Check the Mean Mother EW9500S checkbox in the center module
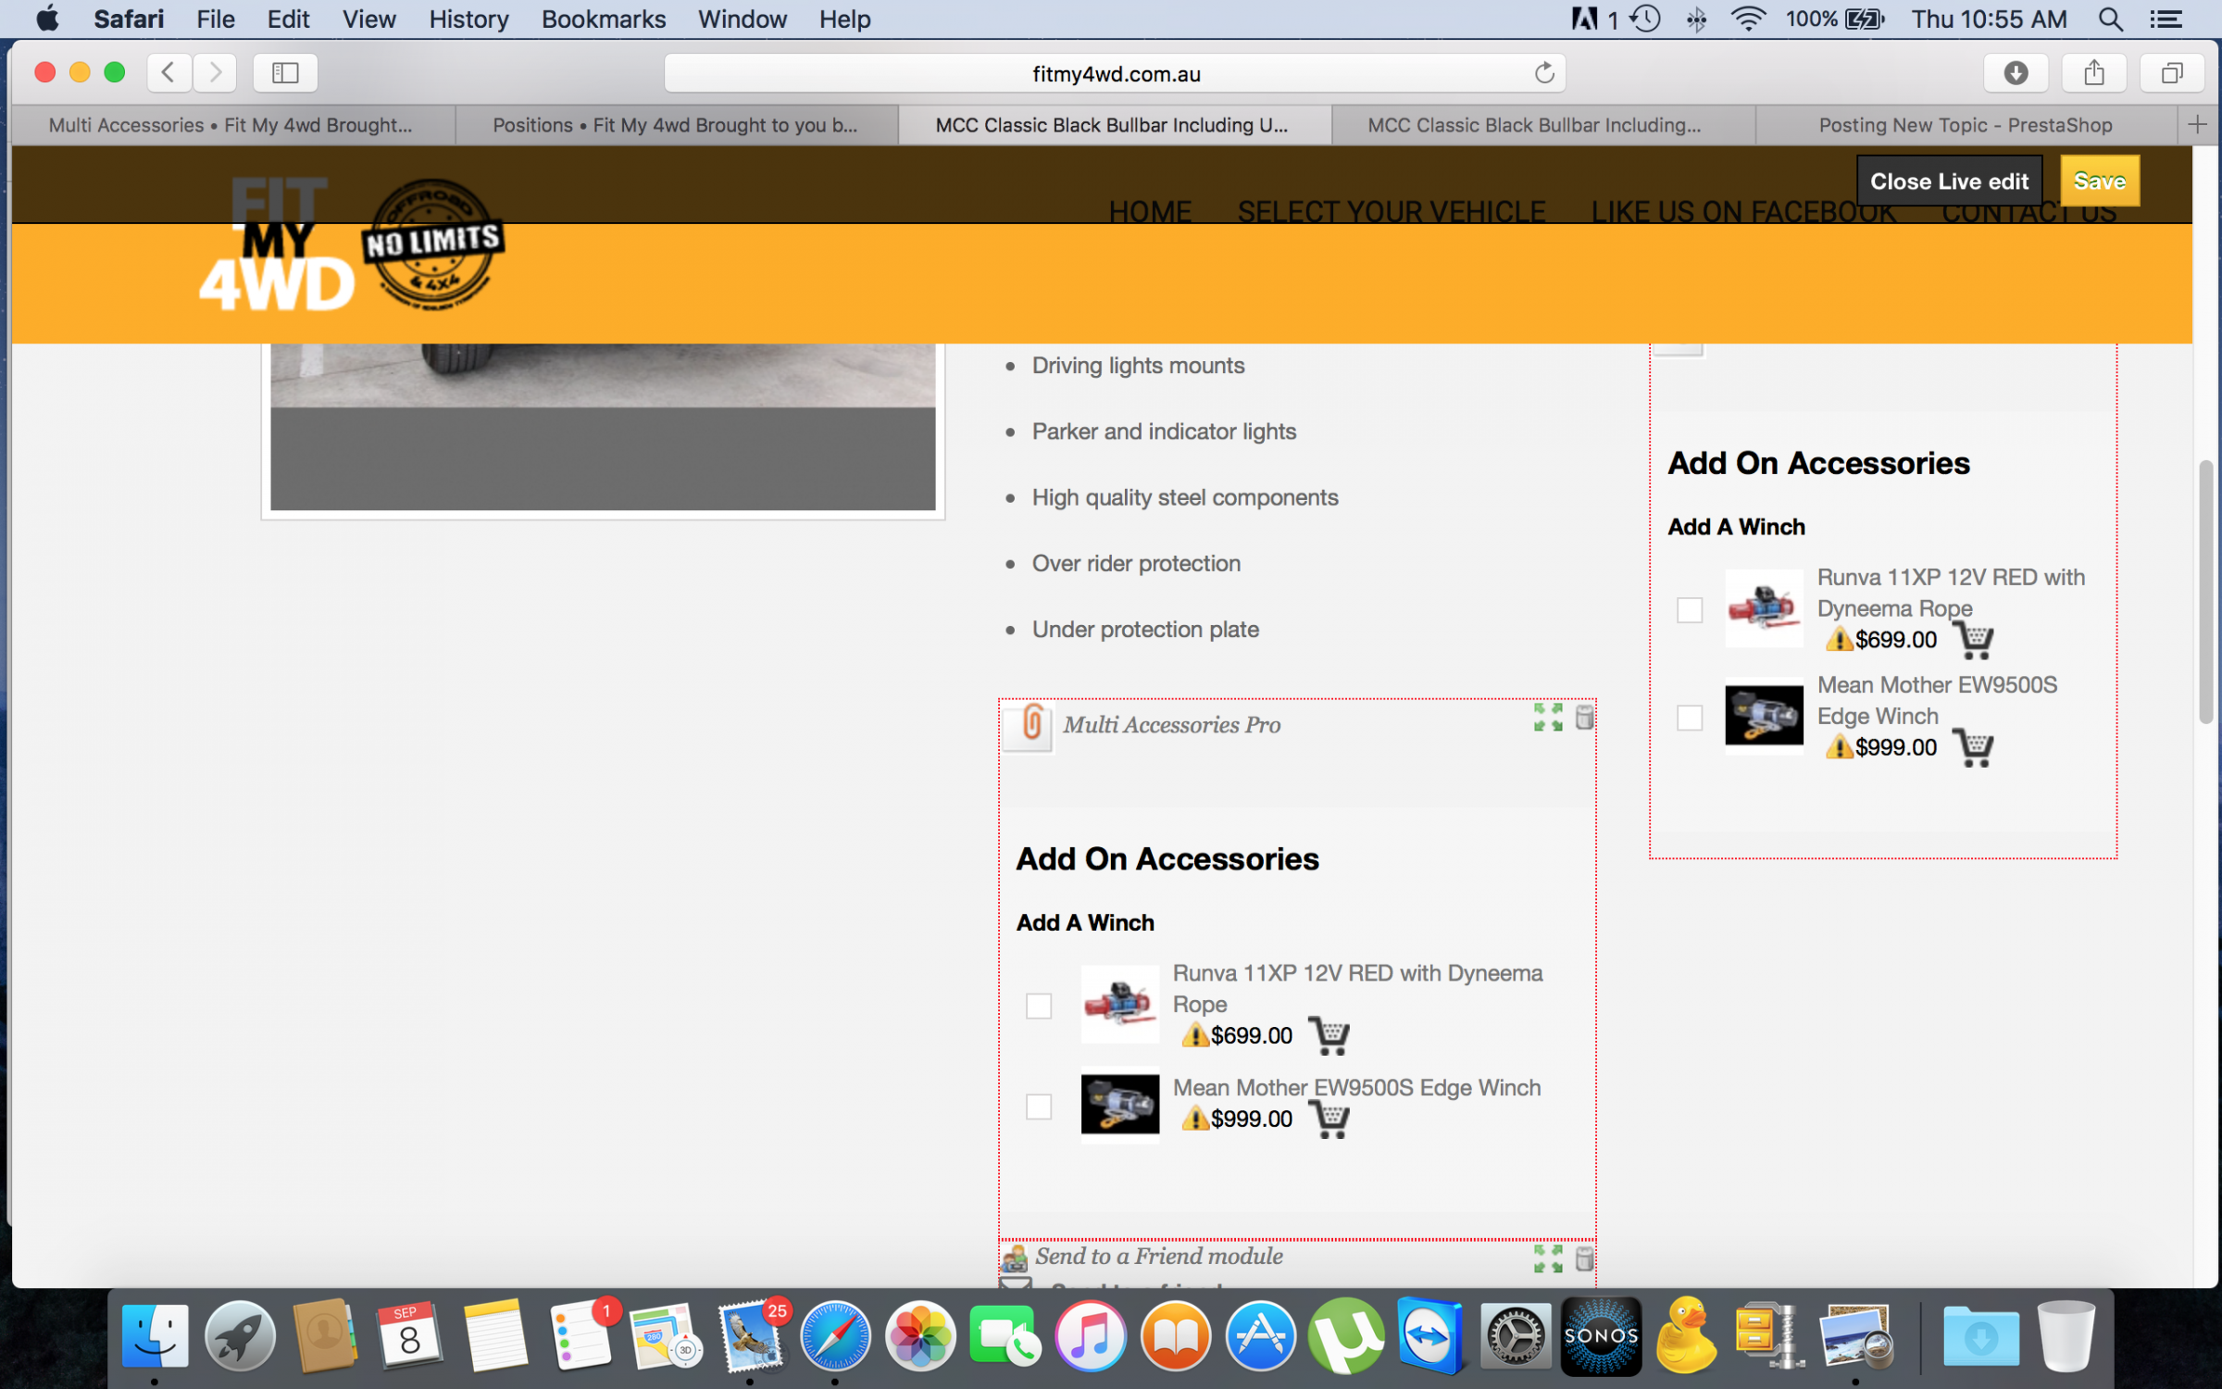2222x1389 pixels. (1039, 1107)
